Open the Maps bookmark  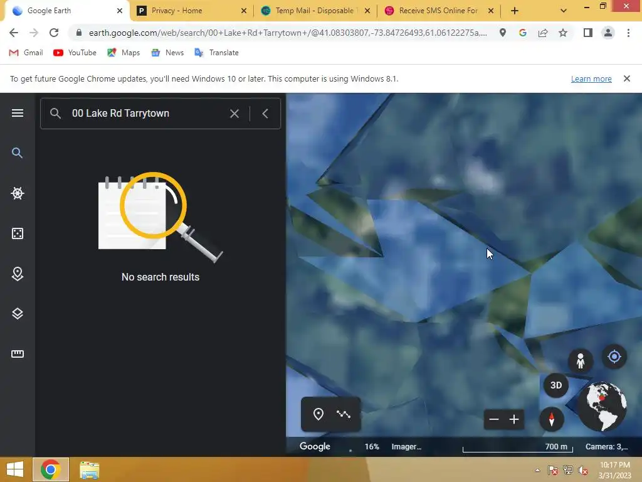click(x=124, y=53)
